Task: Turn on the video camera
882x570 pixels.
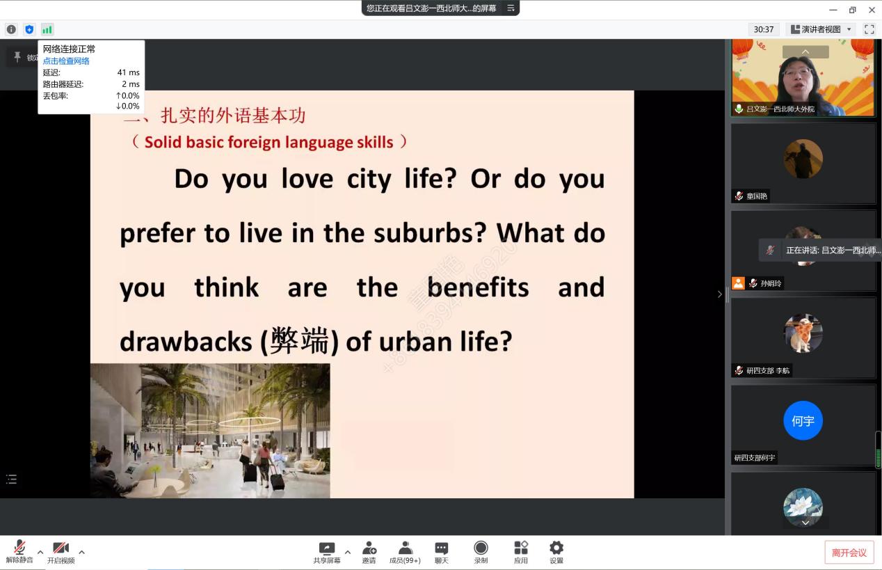Action: [61, 551]
